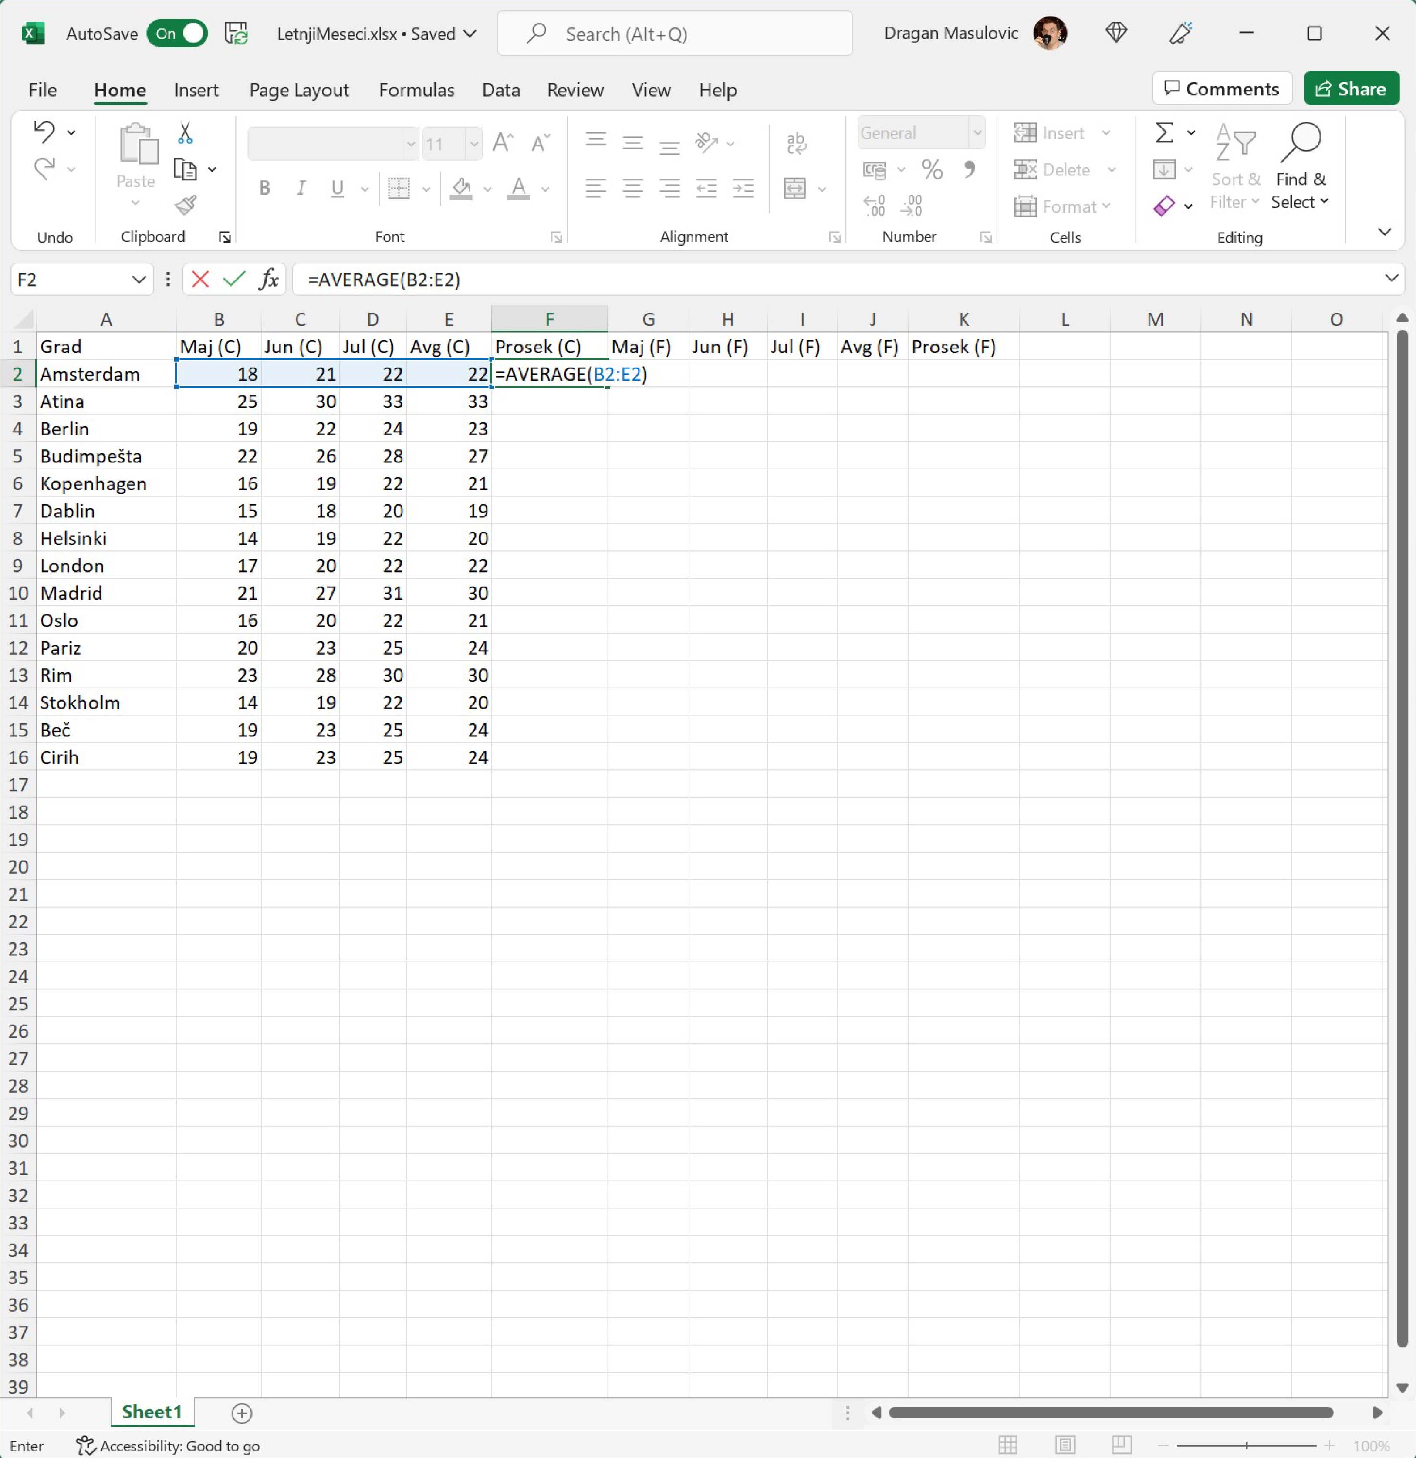Open the Formulas ribbon tab
Screen dimensions: 1416x1458
point(416,90)
